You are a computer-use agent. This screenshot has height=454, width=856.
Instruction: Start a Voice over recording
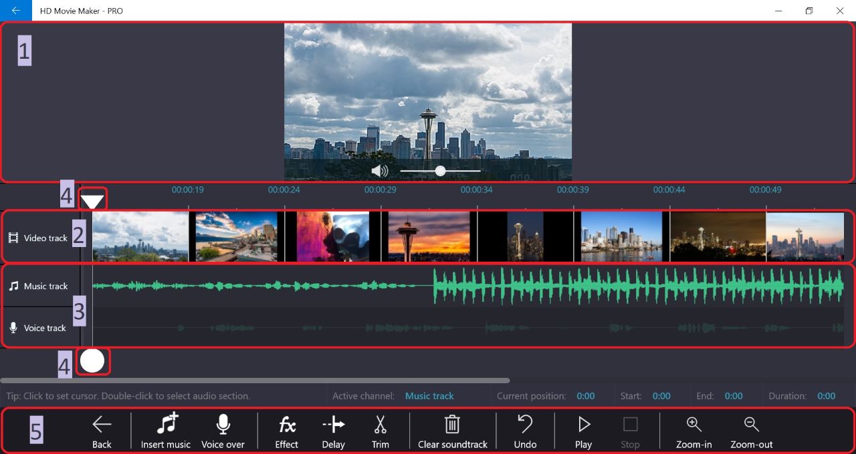(x=223, y=425)
